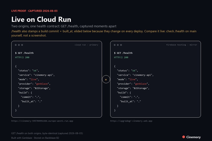Screen dimensions: 212x141
Task: Click the "storage": "B2Storage" line in firebase mirror panel
Action: [x=133, y=88]
